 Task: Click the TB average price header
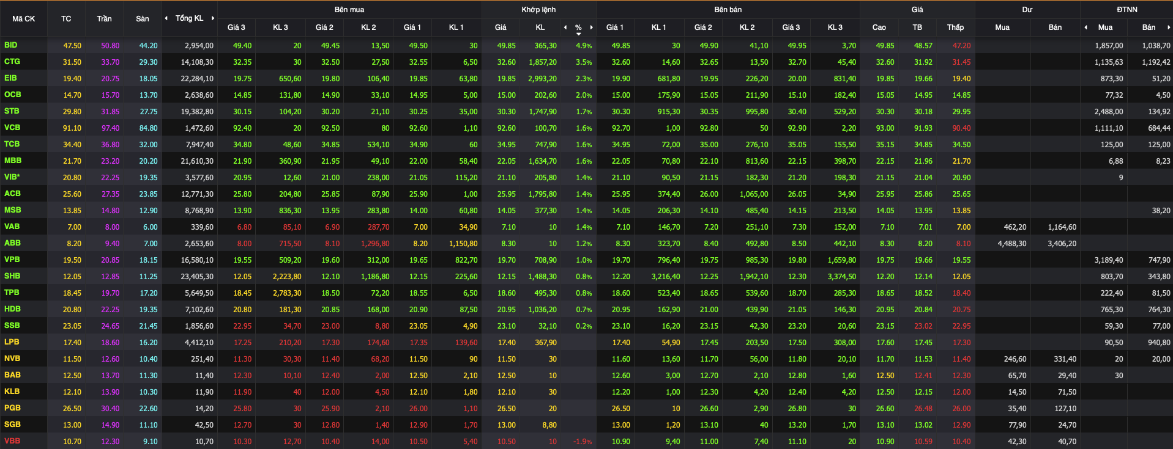coord(917,27)
